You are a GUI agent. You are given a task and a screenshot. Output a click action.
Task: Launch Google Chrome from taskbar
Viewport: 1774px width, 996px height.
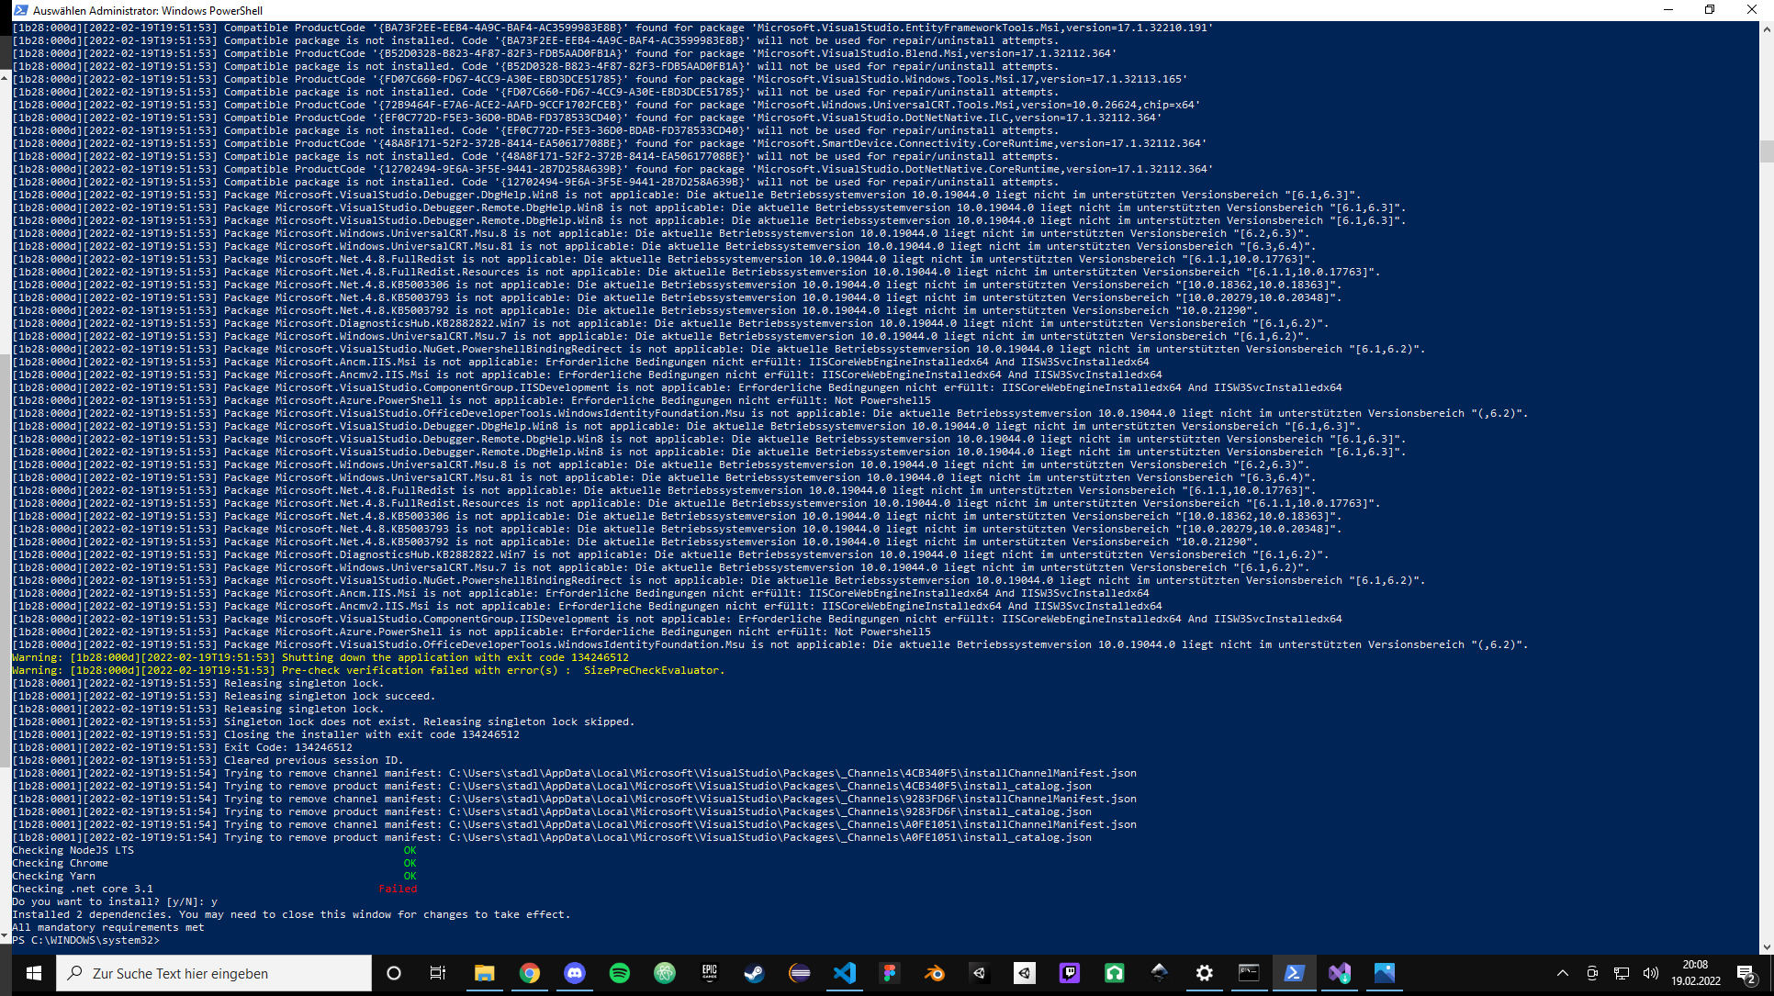click(x=529, y=973)
